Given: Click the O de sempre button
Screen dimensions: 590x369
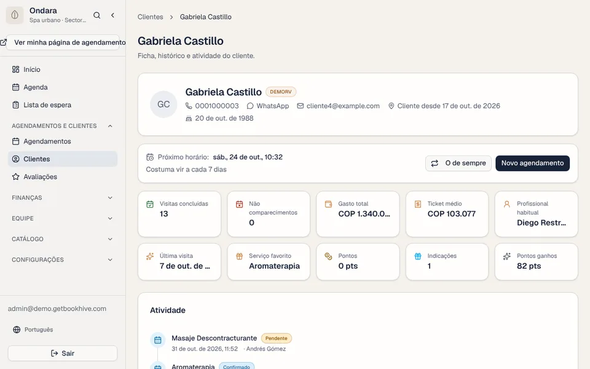Looking at the screenshot, I should click(x=458, y=163).
